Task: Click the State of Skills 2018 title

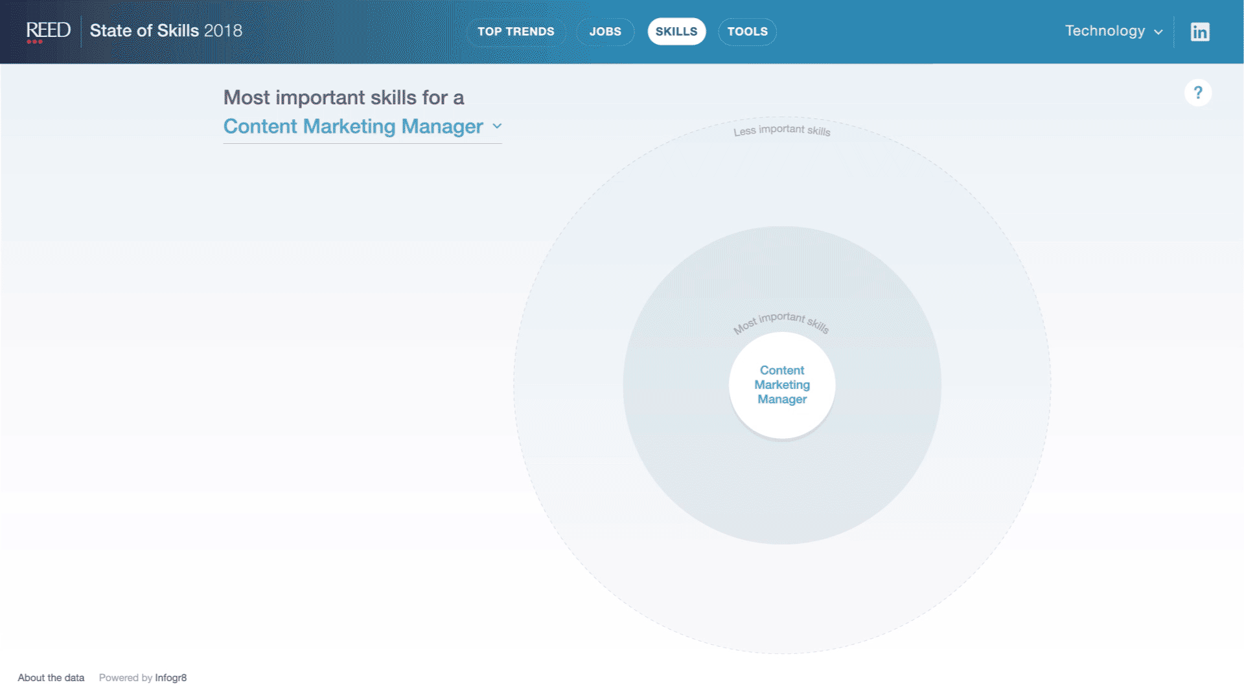Action: [166, 31]
